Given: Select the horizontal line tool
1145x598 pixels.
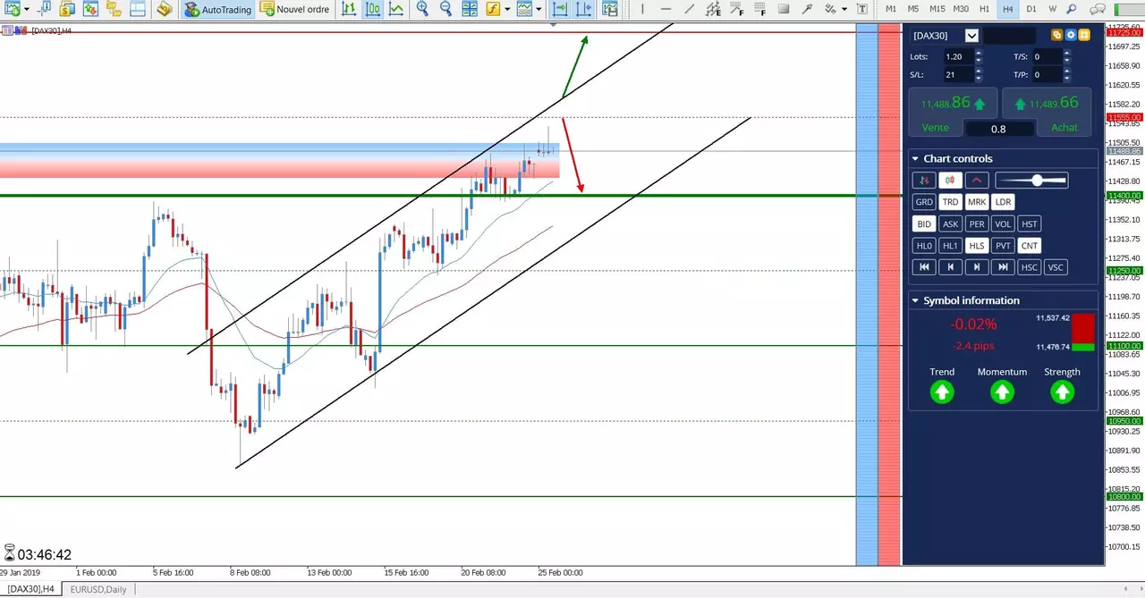Looking at the screenshot, I should (666, 10).
